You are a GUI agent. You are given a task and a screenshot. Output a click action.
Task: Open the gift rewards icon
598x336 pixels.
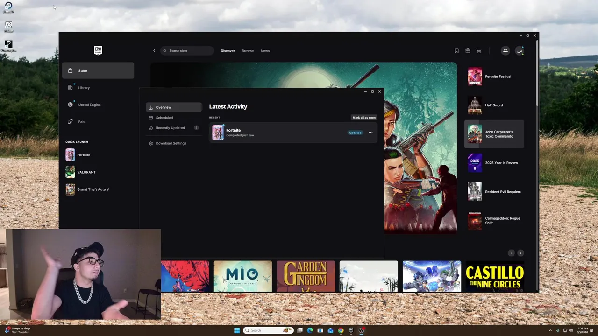pos(468,51)
